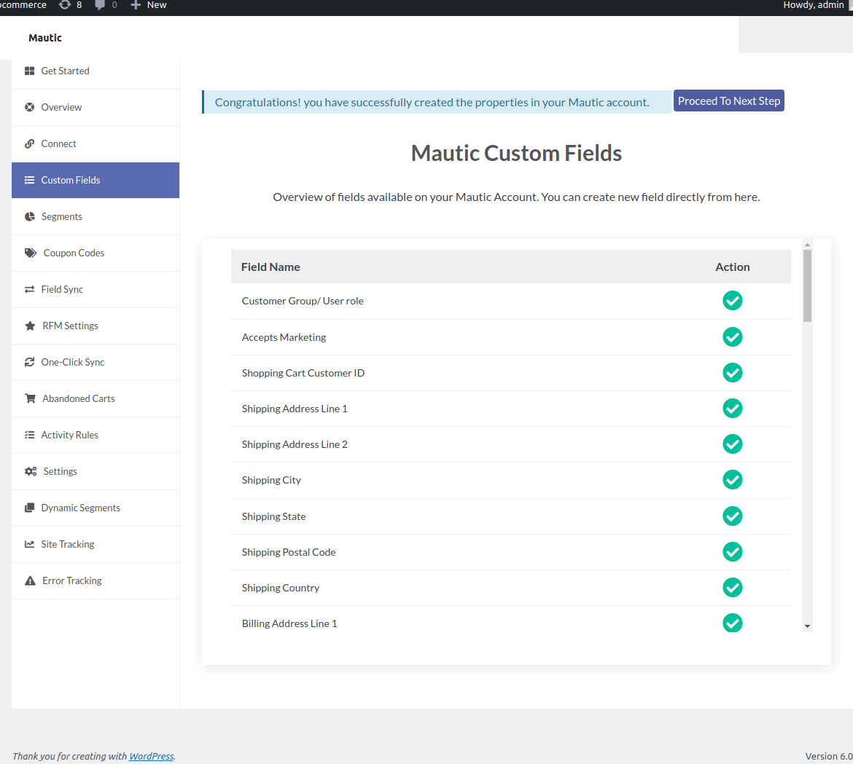This screenshot has width=853, height=764.
Task: Click the plus icon beside New
Action: [x=136, y=5]
